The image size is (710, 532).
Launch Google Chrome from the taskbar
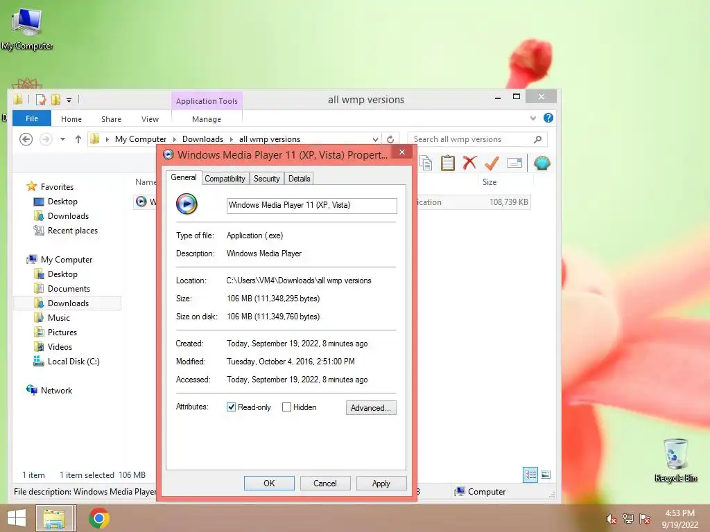tap(99, 518)
